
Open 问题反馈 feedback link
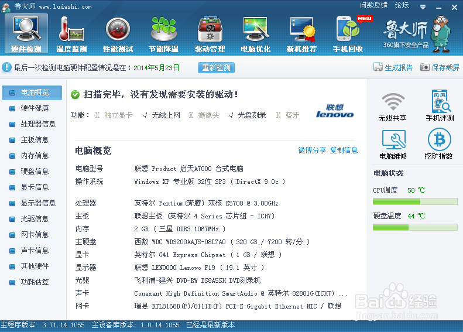[x=374, y=5]
